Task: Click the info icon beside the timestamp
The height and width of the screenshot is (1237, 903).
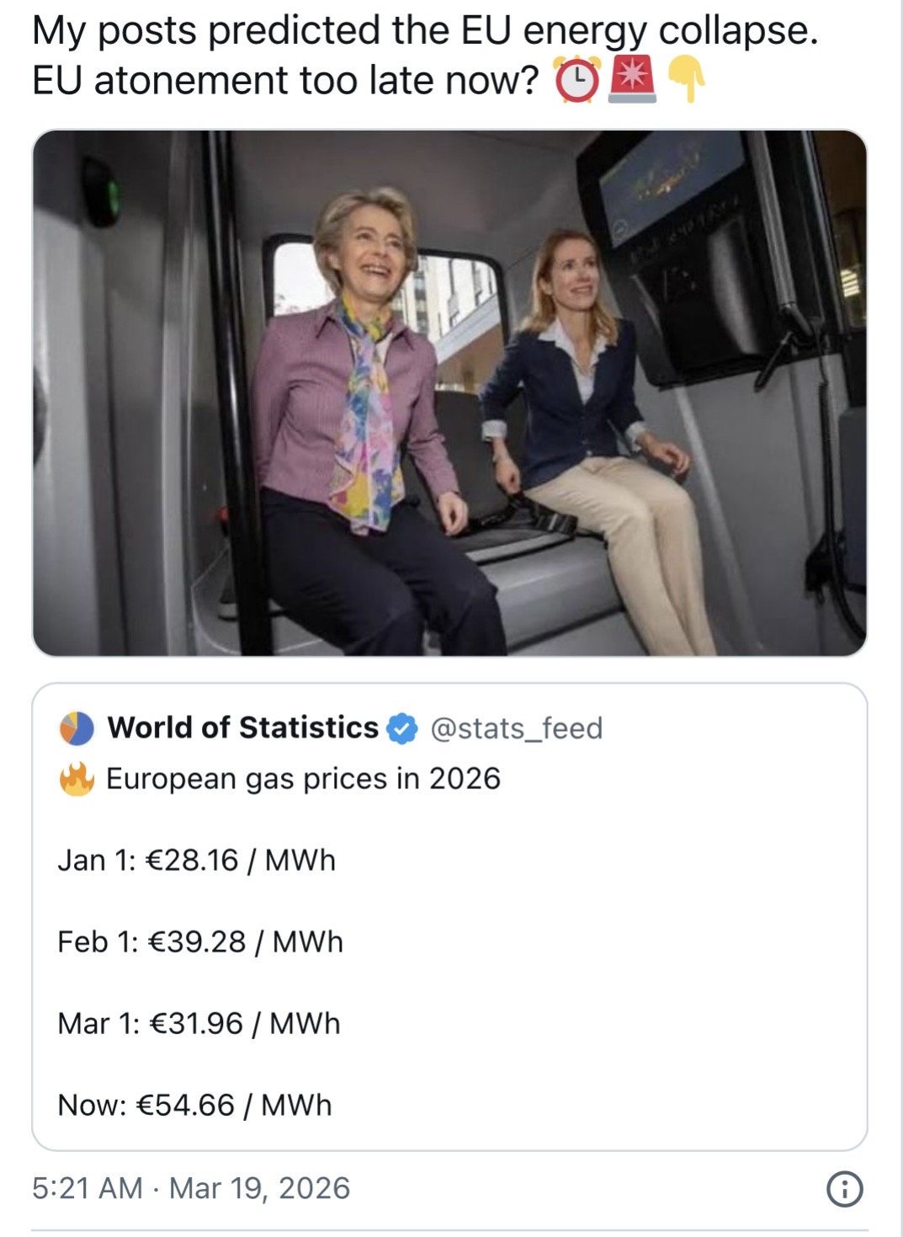Action: [844, 1189]
